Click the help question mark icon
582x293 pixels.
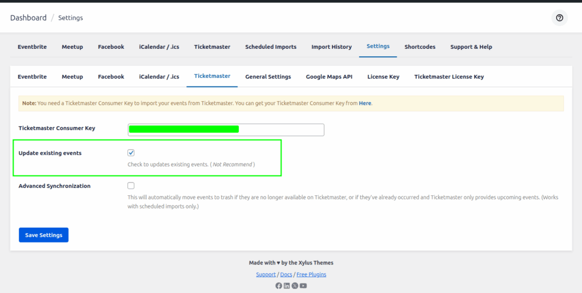[x=559, y=18]
